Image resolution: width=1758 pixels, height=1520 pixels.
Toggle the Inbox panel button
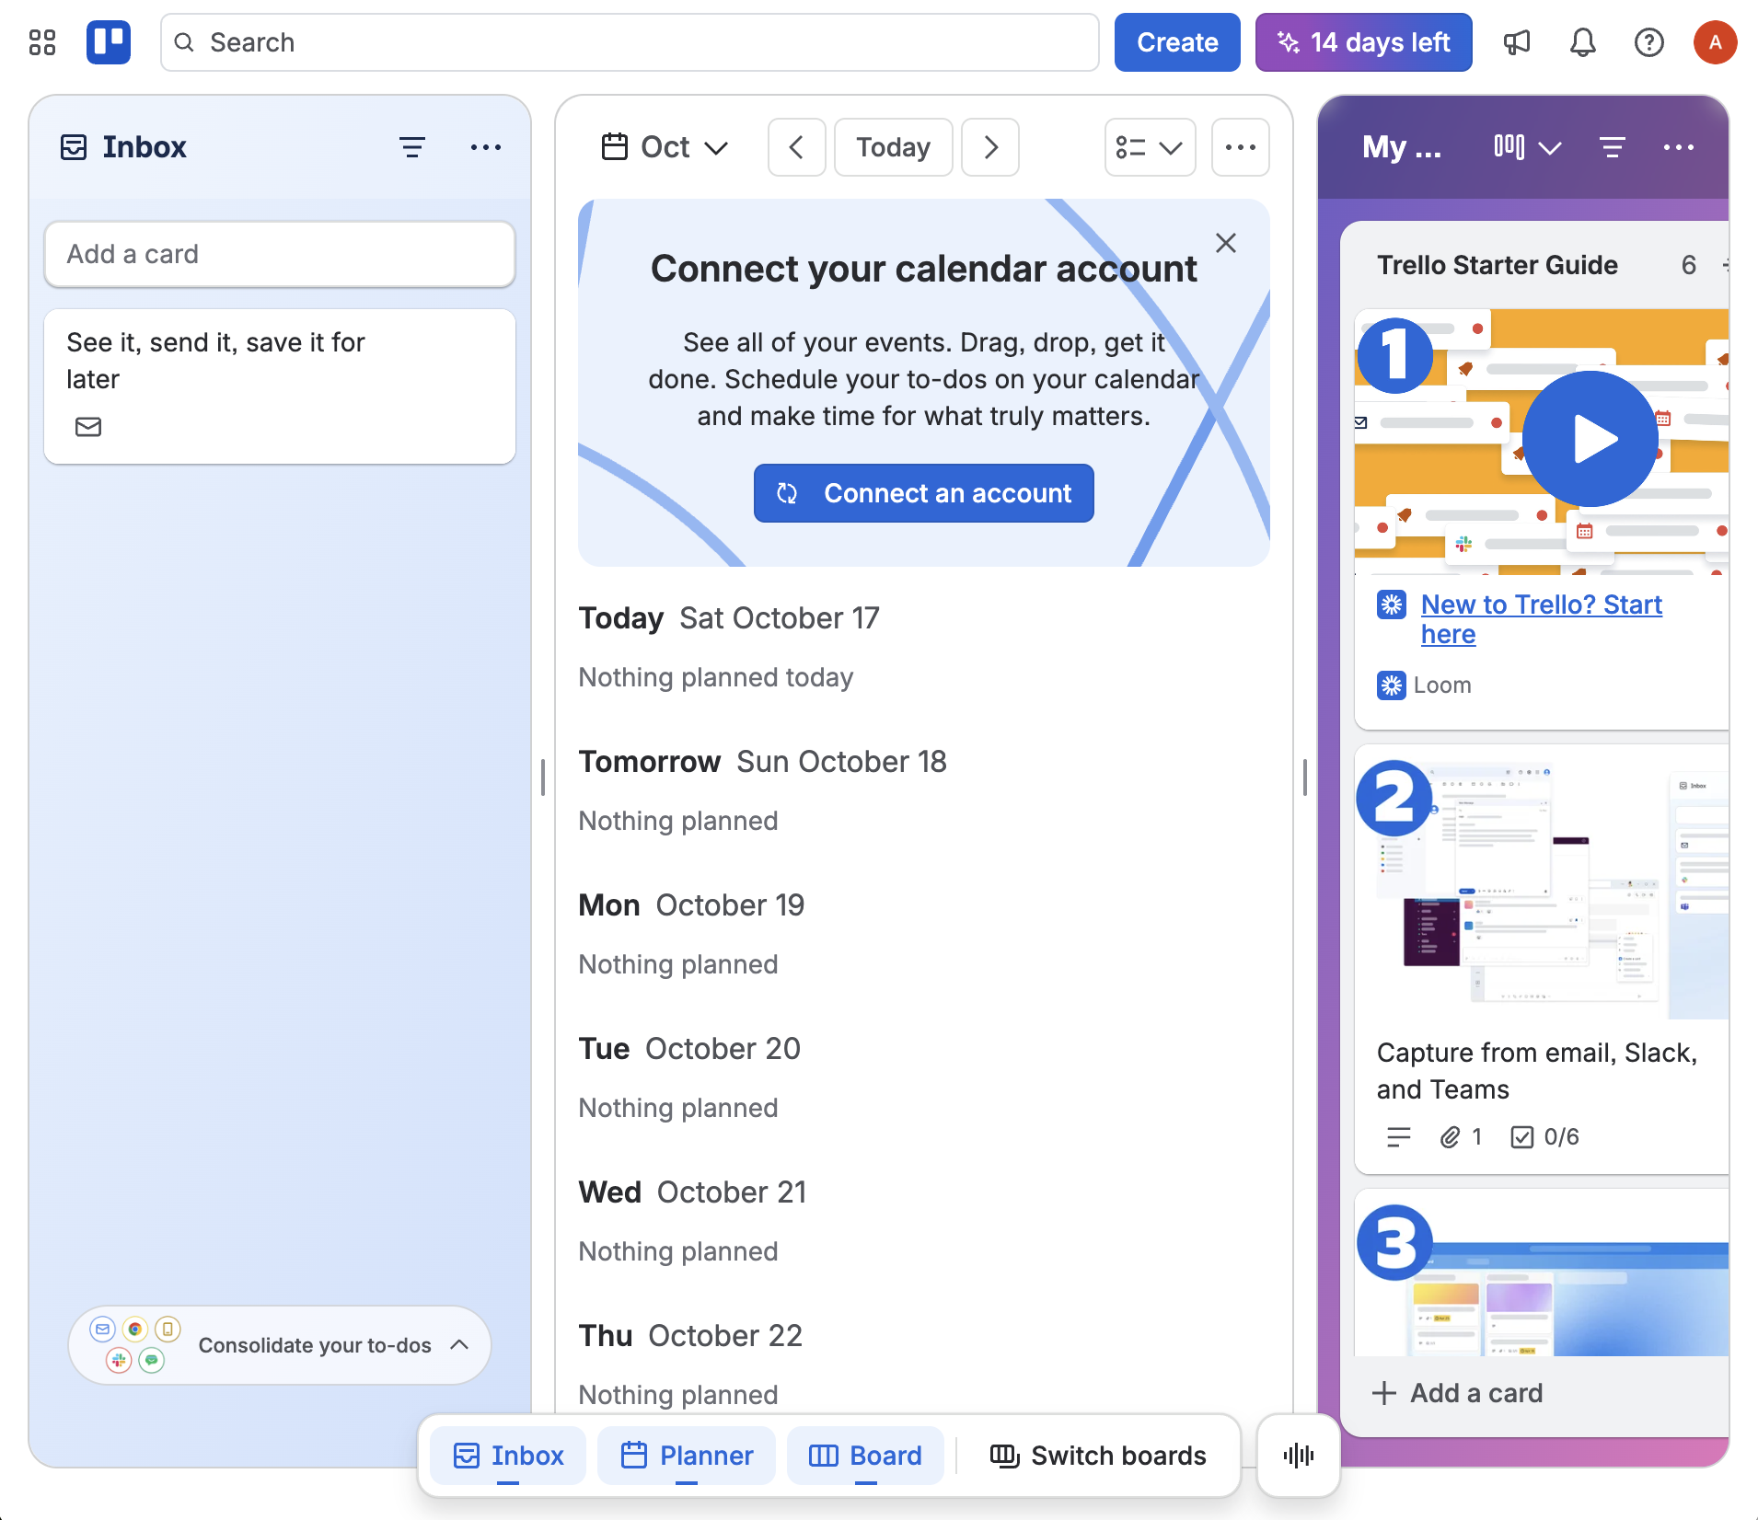tap(508, 1456)
